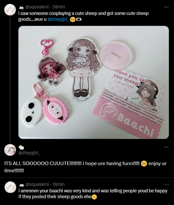Viewport: 174px width, 205px height.
Task: Click the kissing face emoji in the last tweet
Action: click(x=94, y=197)
